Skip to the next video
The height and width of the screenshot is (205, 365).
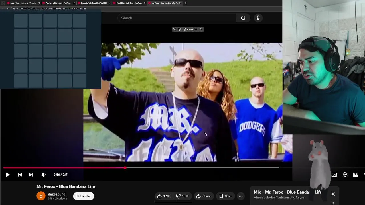tap(31, 175)
